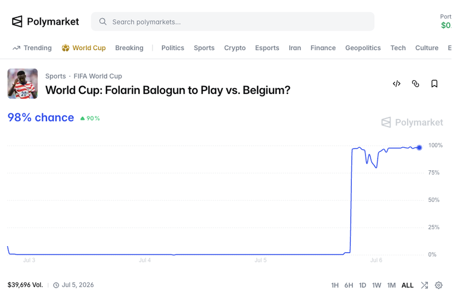Viewport: 458px width, 298px height.
Task: Open the World Cup tab
Action: [84, 48]
